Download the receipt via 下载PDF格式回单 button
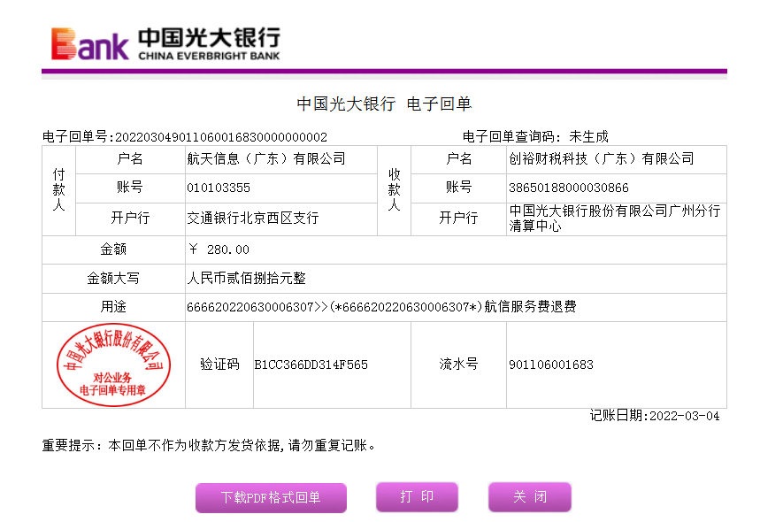The height and width of the screenshot is (522, 760). [271, 497]
